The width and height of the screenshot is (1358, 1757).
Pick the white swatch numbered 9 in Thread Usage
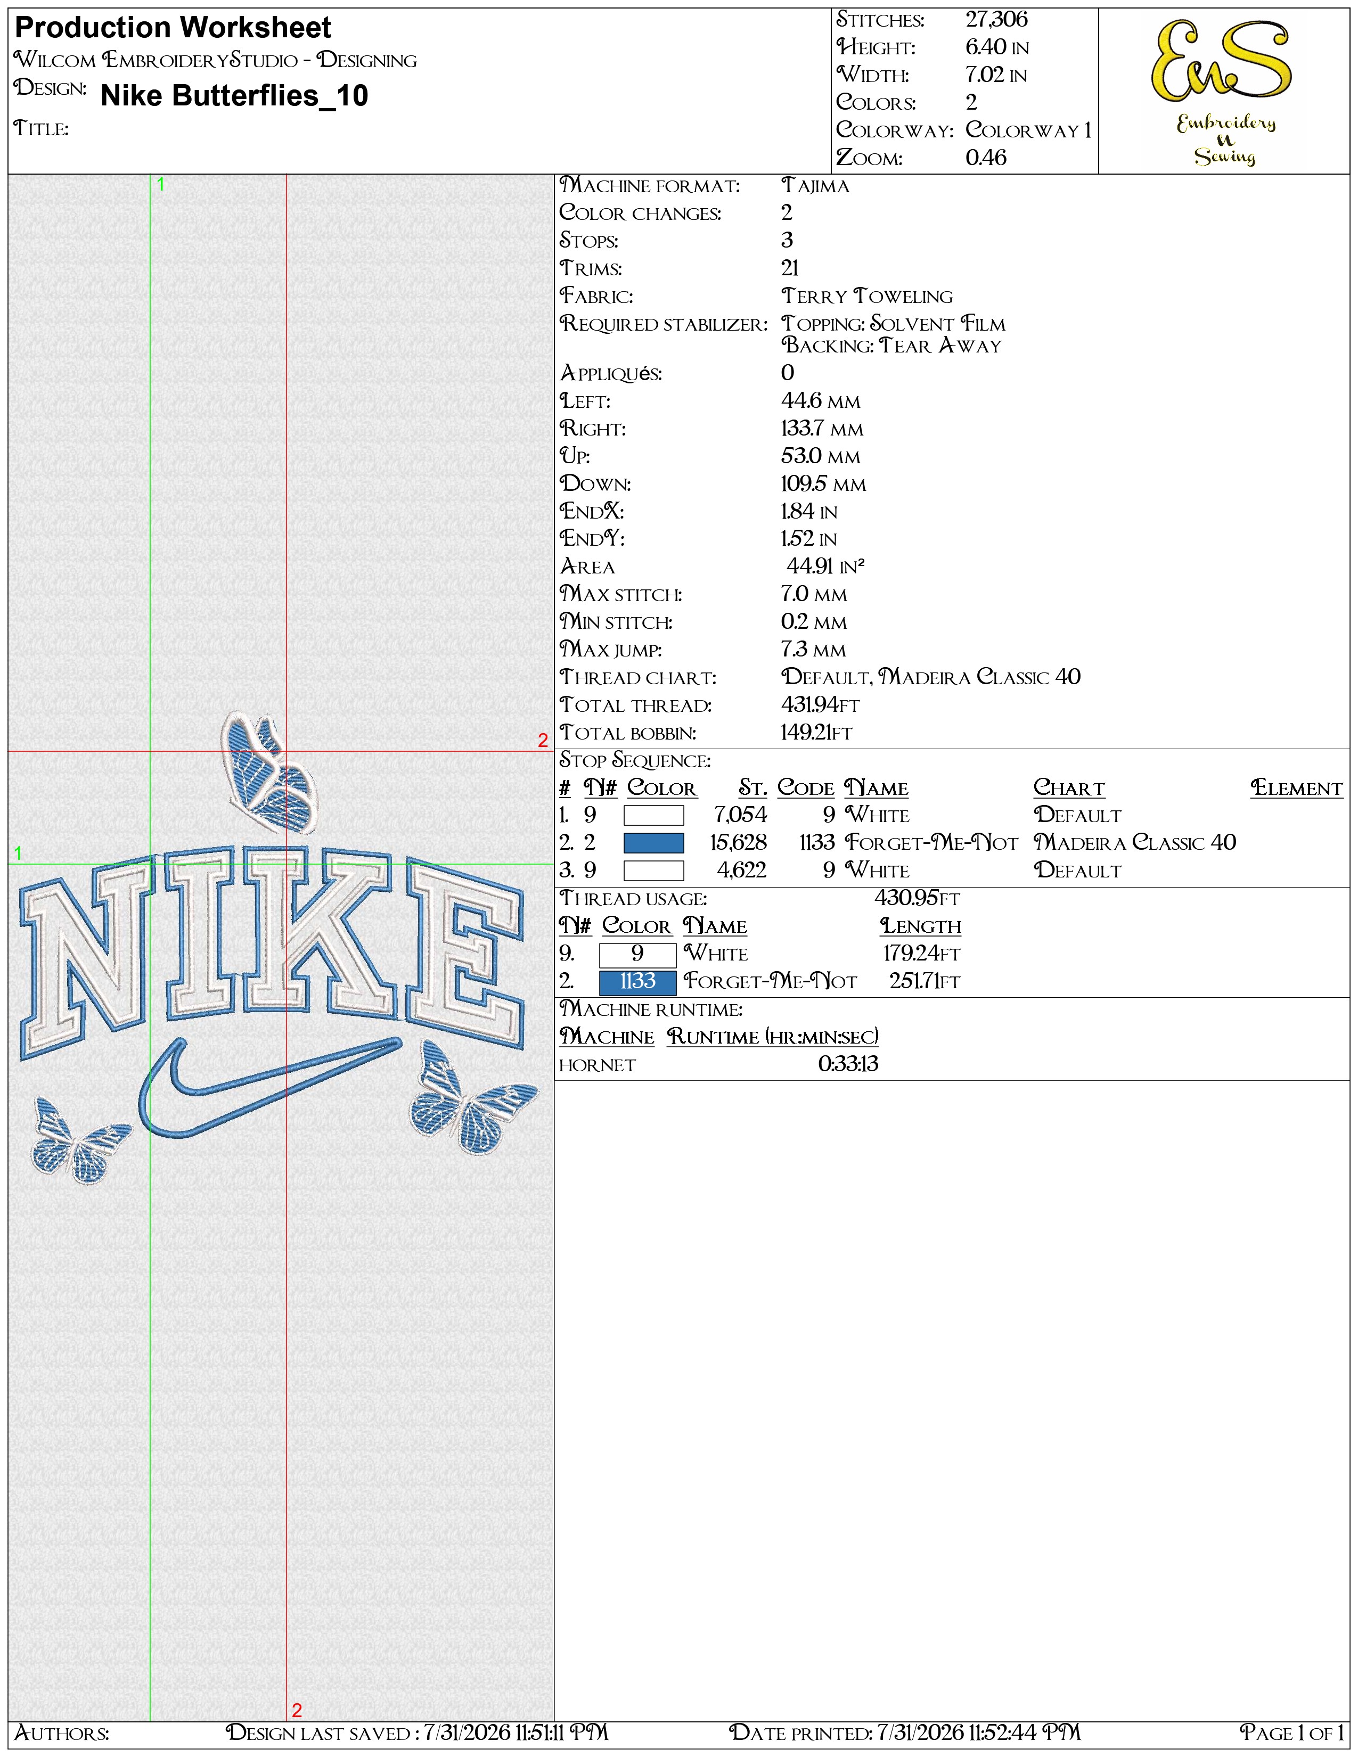tap(637, 954)
